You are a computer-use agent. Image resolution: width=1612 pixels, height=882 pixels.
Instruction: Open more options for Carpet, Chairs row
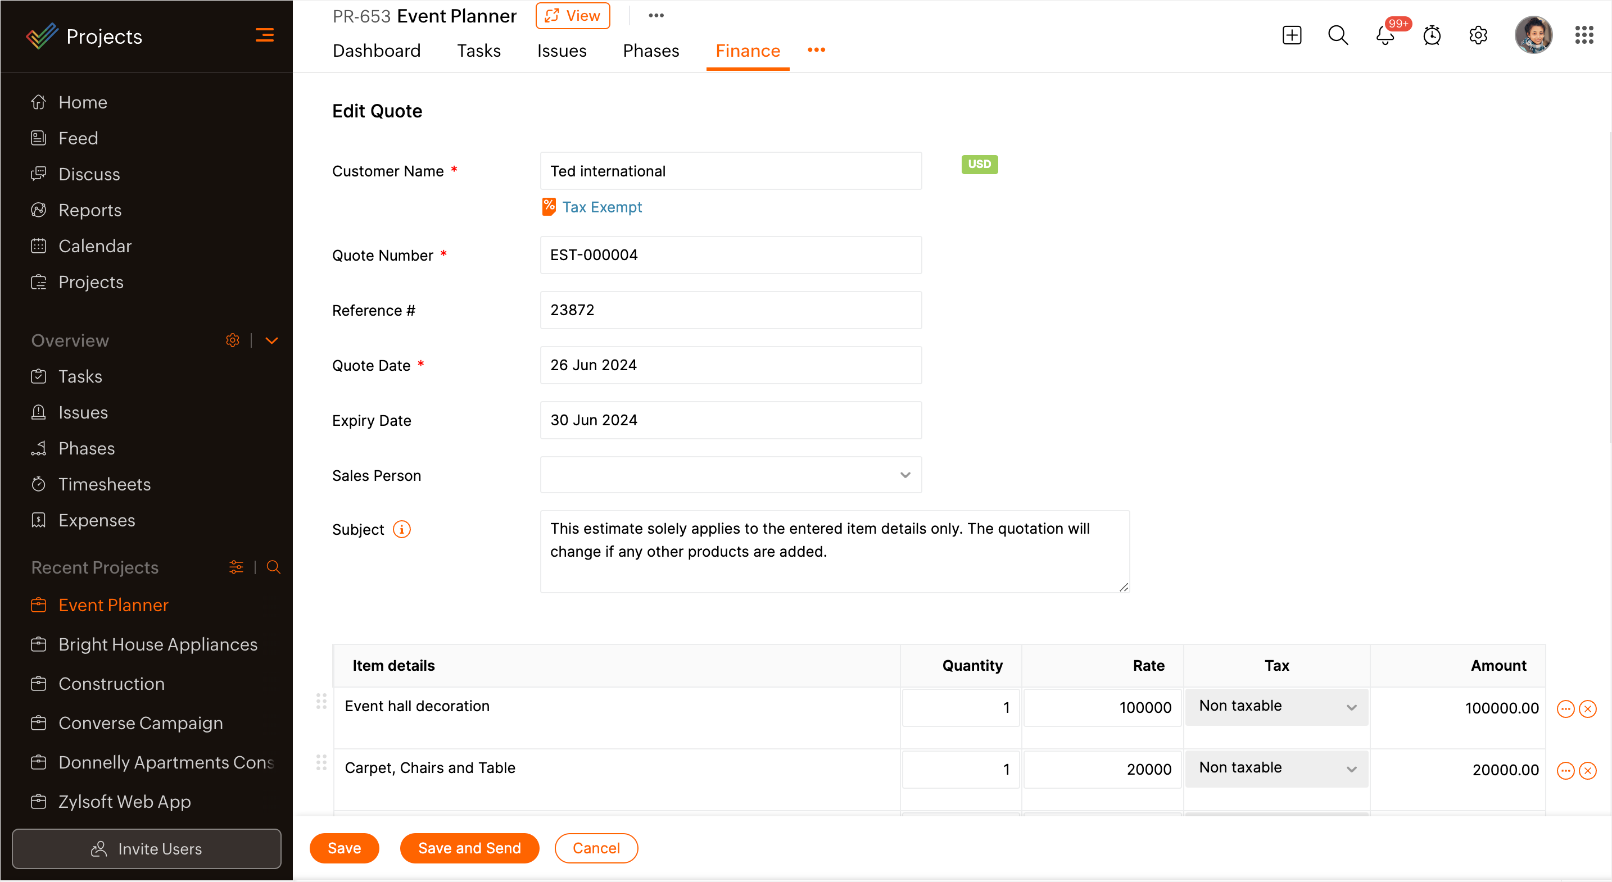point(1565,771)
